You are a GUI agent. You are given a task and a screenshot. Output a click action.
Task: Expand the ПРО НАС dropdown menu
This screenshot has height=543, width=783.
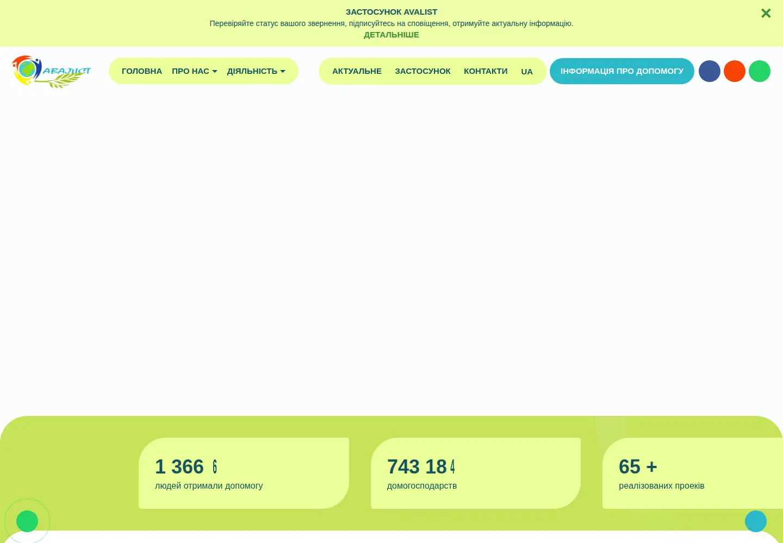(195, 71)
